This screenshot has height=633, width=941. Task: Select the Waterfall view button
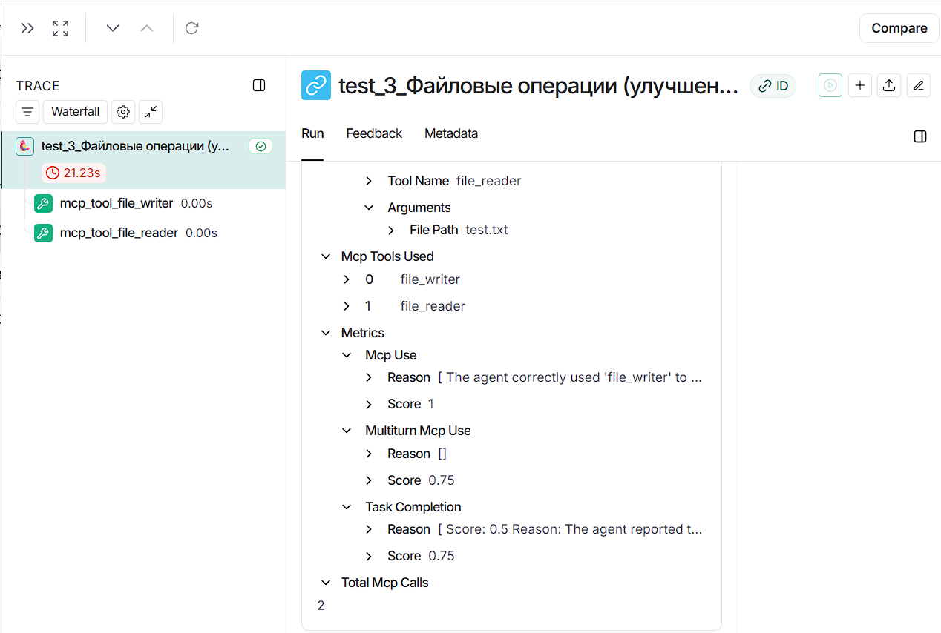tap(75, 112)
